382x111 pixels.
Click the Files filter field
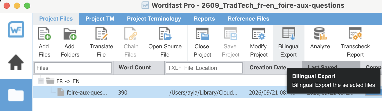(x=73, y=68)
